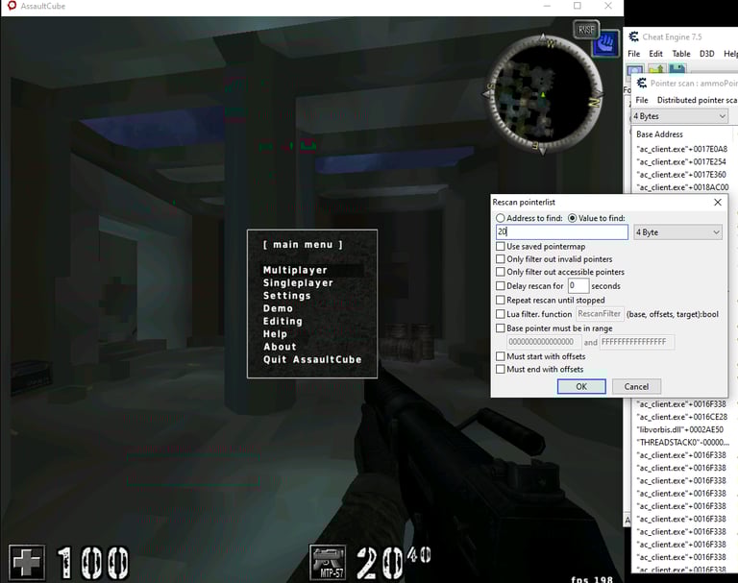
Task: Select the Value to find radio button
Action: coord(573,218)
